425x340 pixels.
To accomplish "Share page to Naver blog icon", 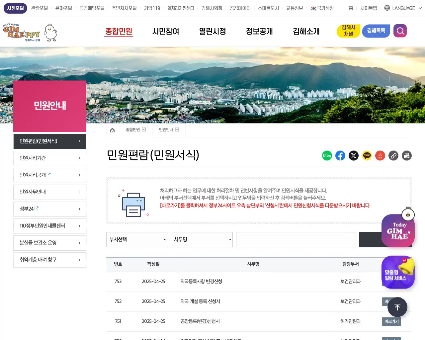I will 327,156.
